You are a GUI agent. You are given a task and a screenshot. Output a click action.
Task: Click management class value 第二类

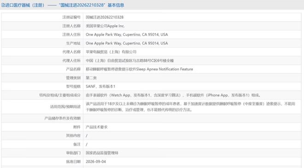(91, 78)
